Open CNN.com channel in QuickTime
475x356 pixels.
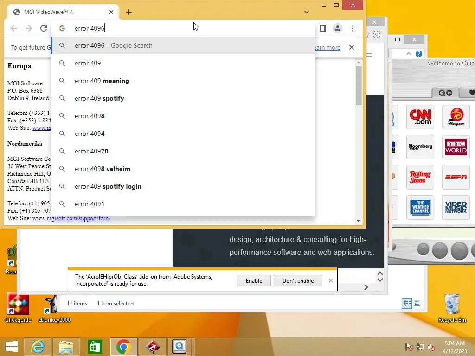point(420,117)
